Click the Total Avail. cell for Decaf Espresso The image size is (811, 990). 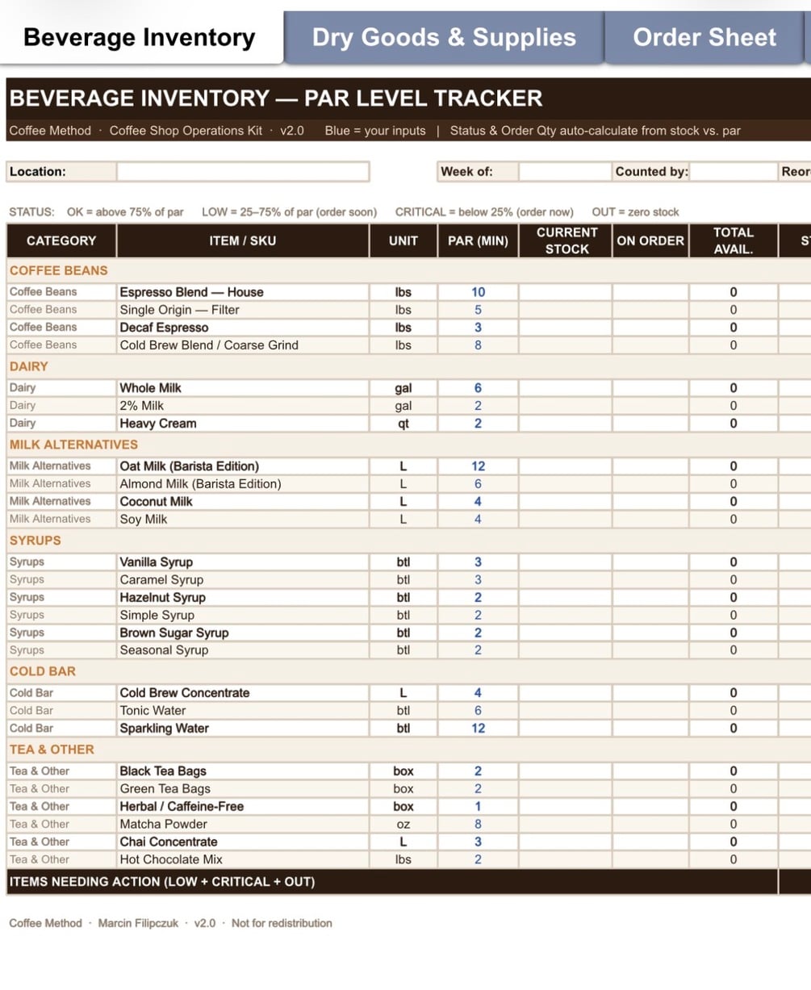734,328
